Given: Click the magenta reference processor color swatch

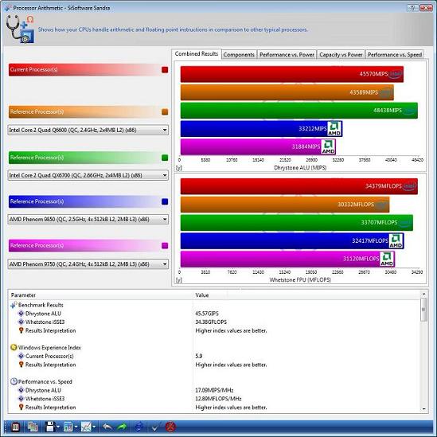Looking at the screenshot, I should pyautogui.click(x=165, y=245).
